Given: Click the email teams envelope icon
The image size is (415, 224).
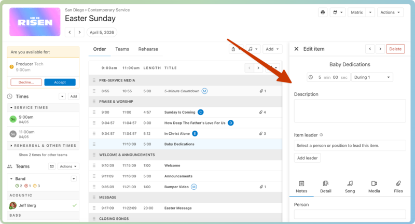Looking at the screenshot, I should coord(51,166).
